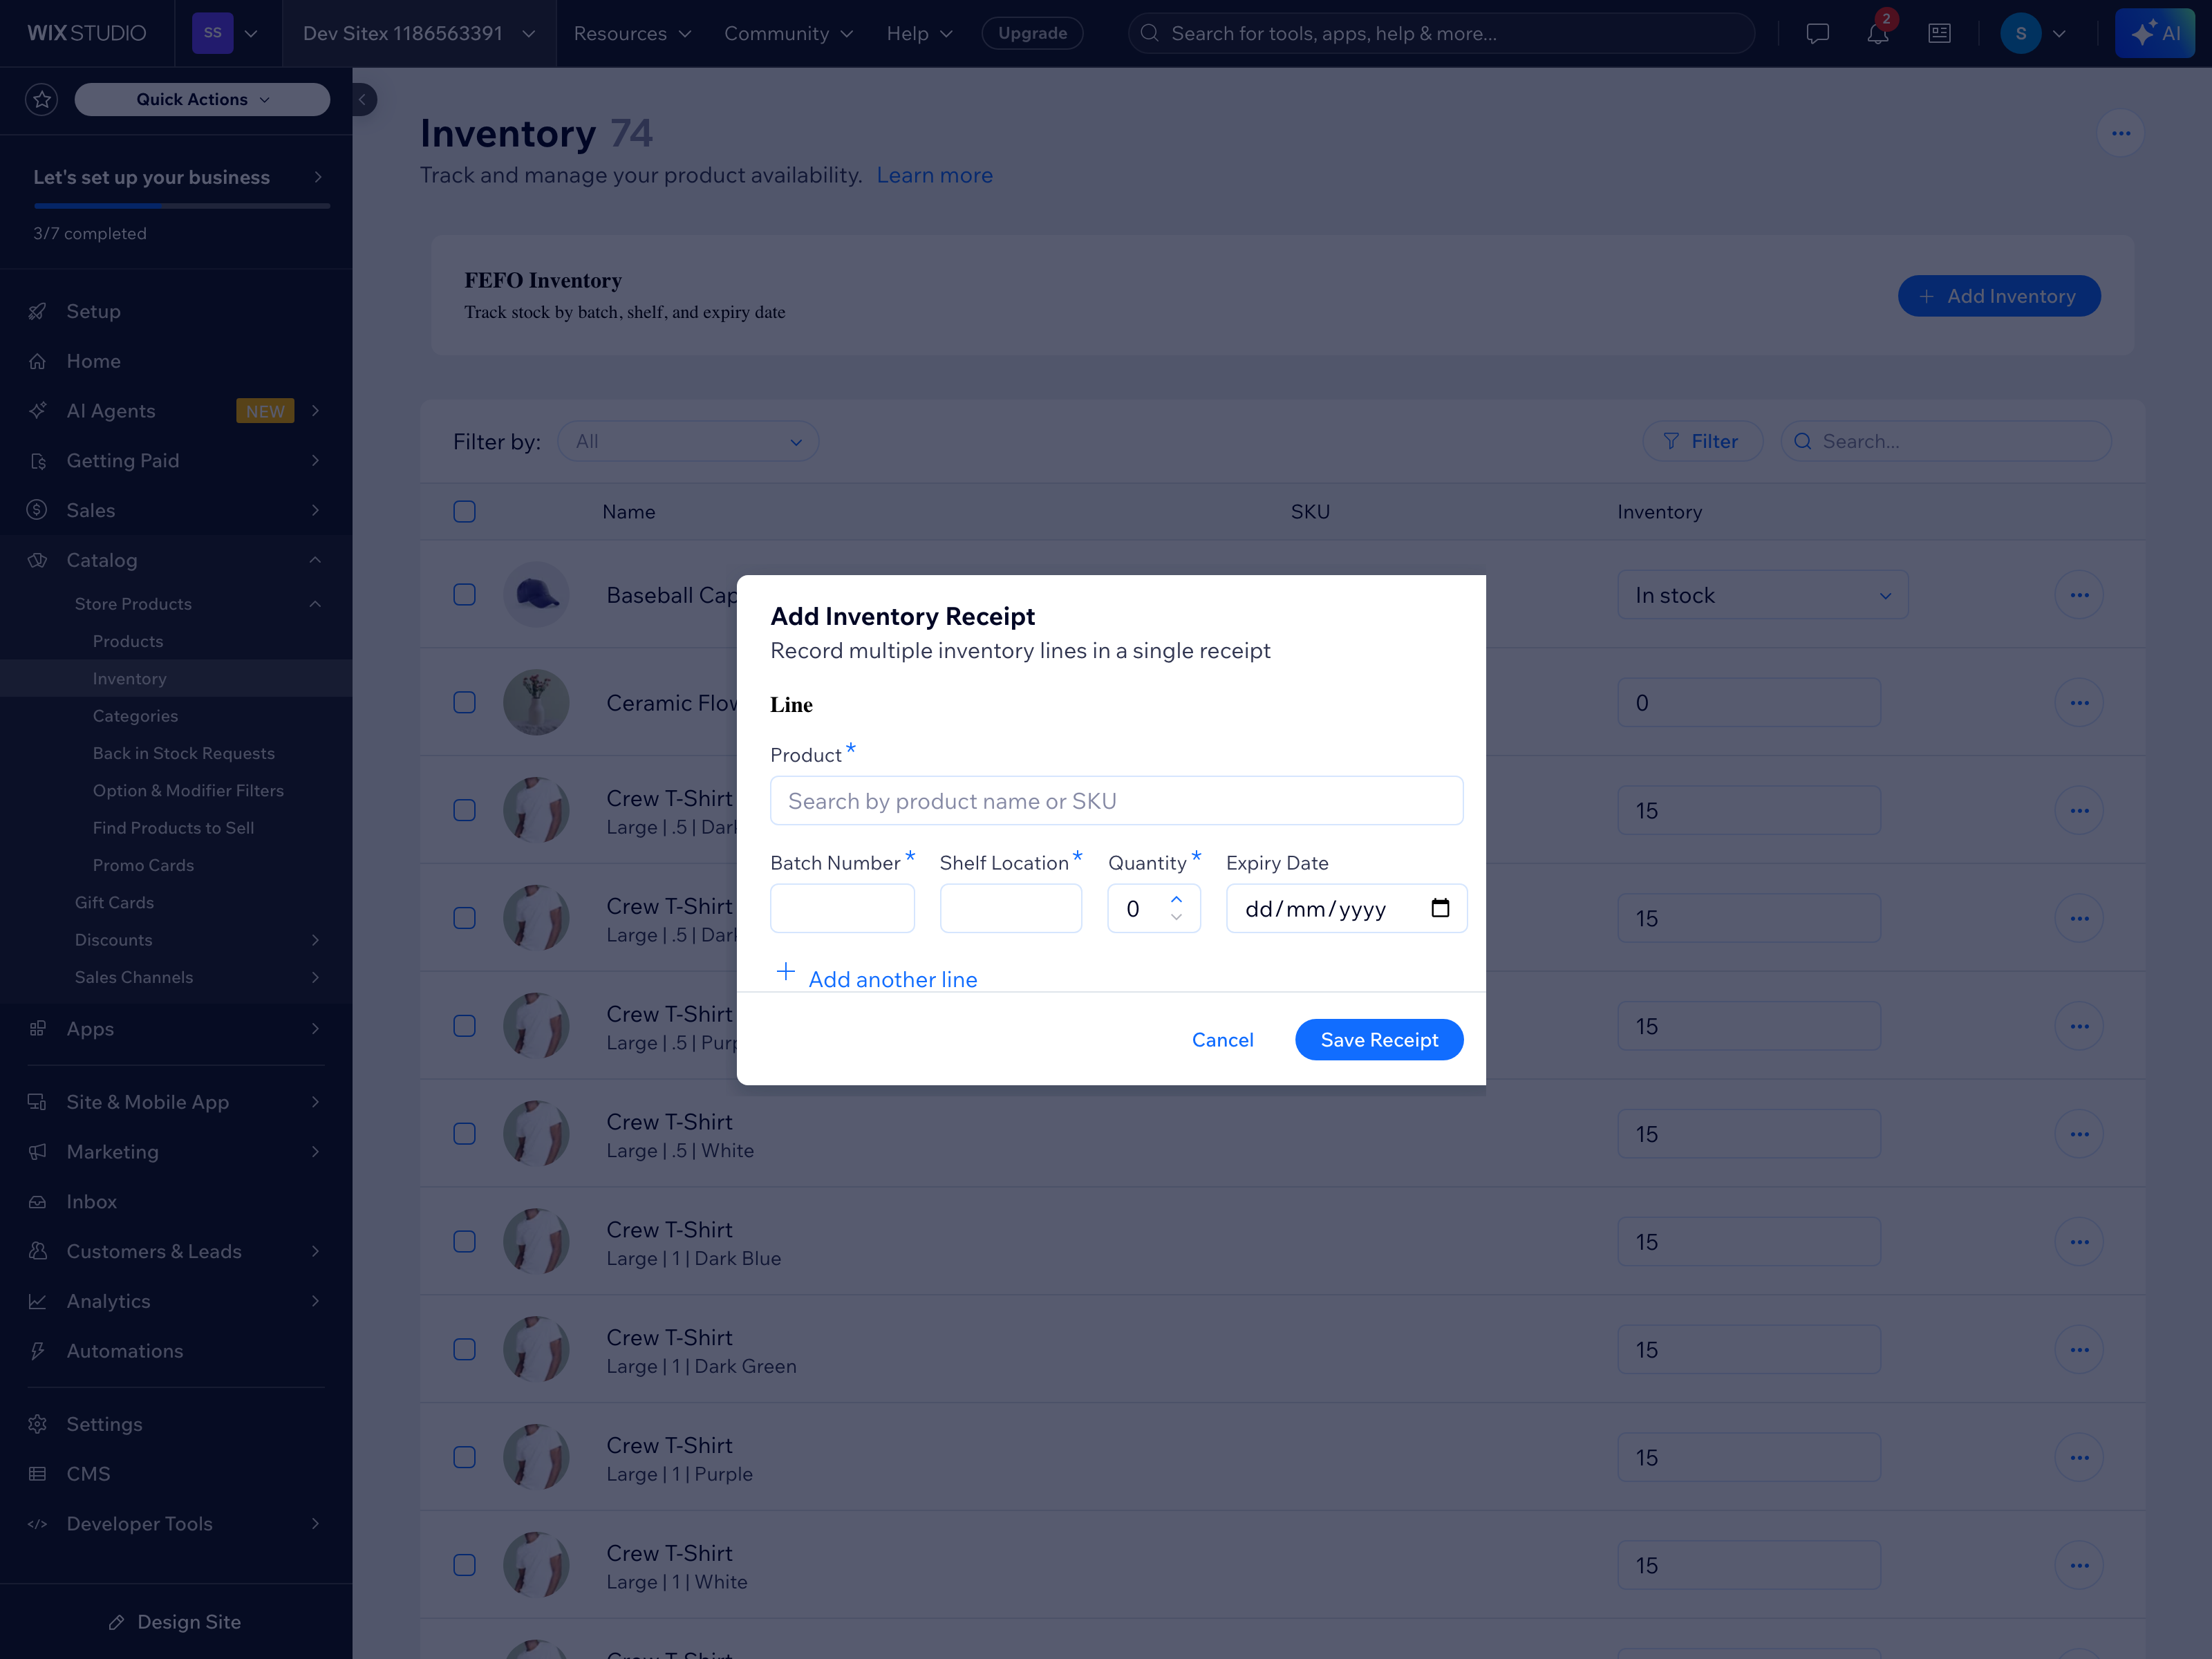Check the Baseball Cap row checkbox
The width and height of the screenshot is (2212, 1659).
pos(464,595)
